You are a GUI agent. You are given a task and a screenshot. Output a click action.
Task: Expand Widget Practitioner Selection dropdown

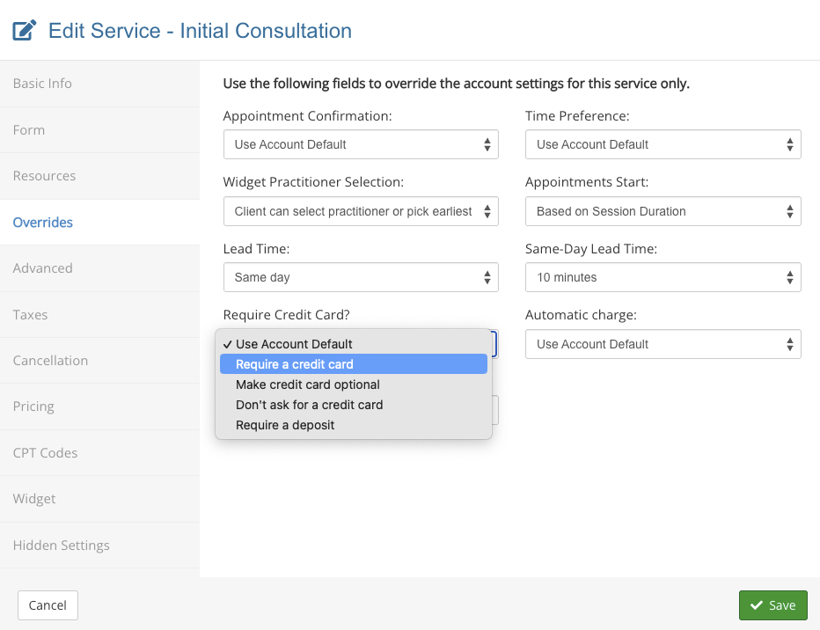(361, 211)
